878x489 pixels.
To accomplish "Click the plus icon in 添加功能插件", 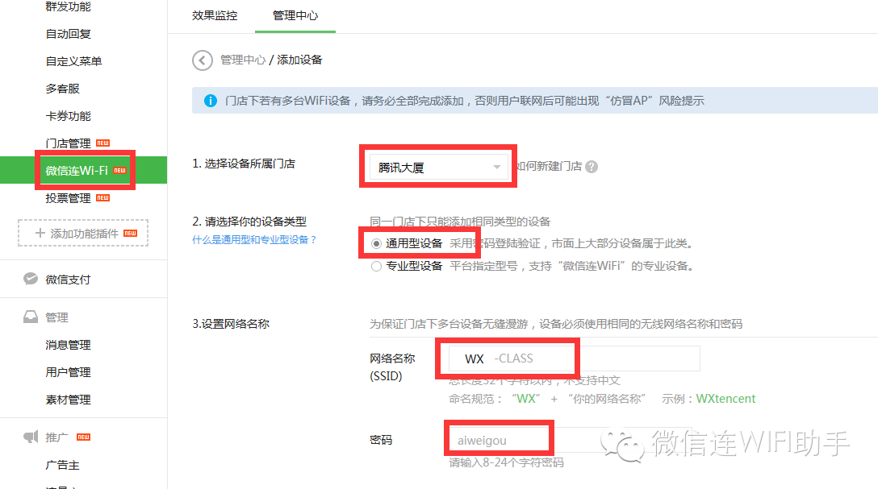I will tap(40, 233).
